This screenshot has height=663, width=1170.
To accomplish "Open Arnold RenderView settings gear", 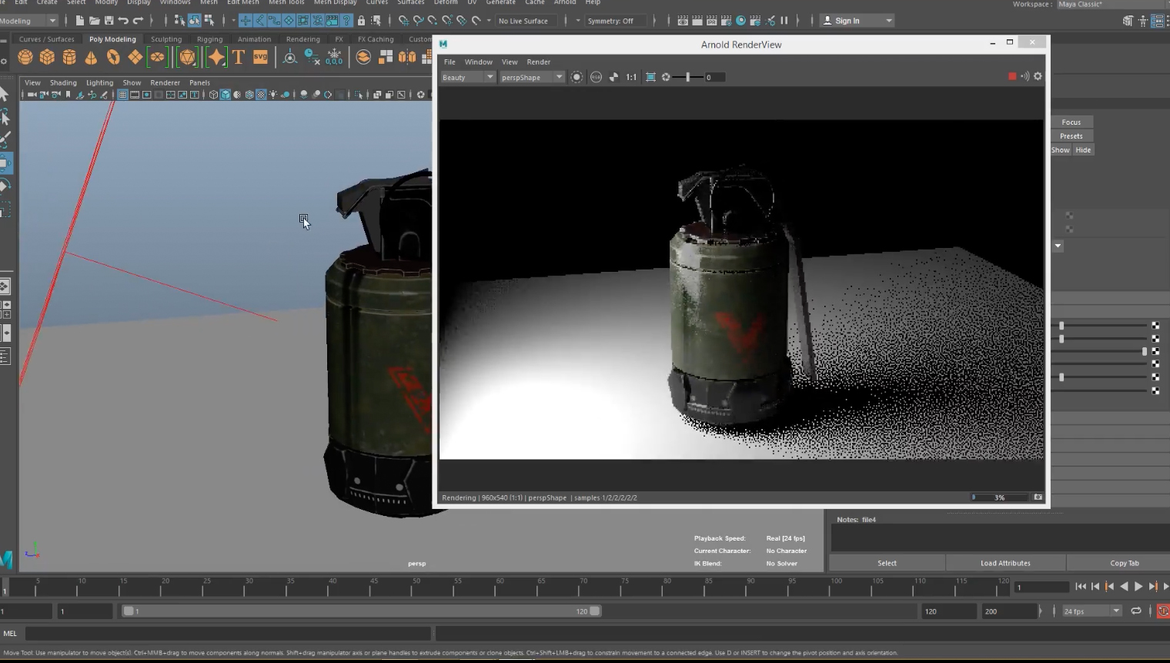I will pos(1038,76).
